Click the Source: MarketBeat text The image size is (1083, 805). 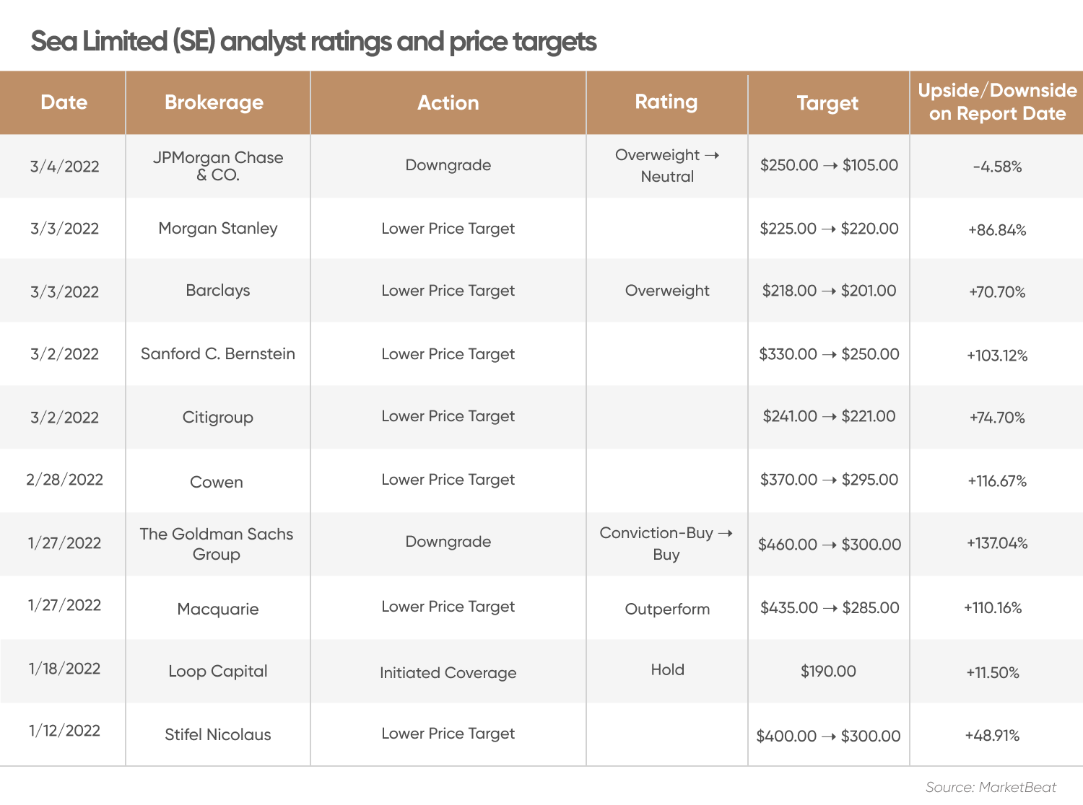click(x=991, y=787)
